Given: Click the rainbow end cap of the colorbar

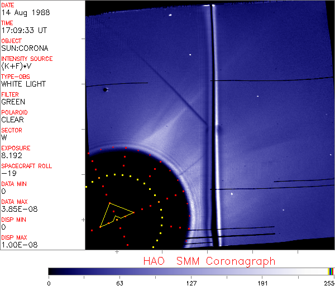Looking at the screenshot, I should (x=331, y=271).
